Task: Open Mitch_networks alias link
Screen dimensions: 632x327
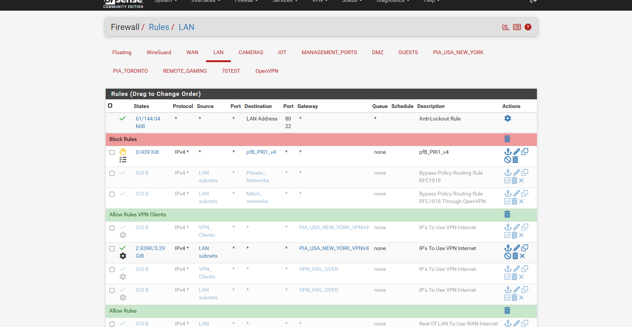Action: click(257, 197)
